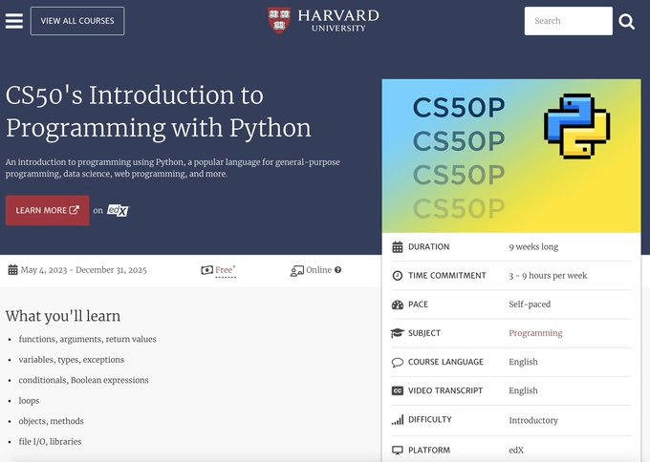650x462 pixels.
Task: Click the 'objects, methods' bullet item
Action: (51, 421)
